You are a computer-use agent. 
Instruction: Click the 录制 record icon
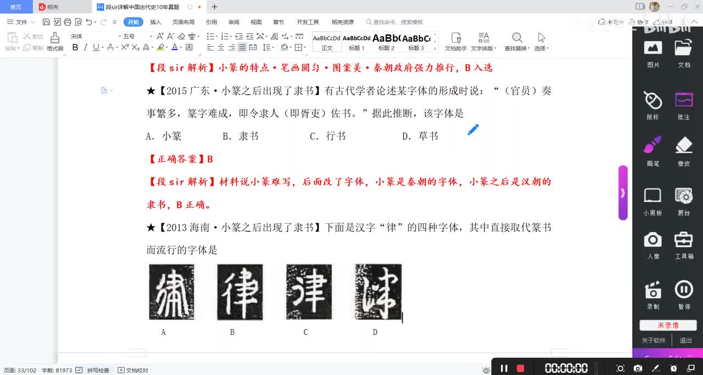pyautogui.click(x=653, y=295)
